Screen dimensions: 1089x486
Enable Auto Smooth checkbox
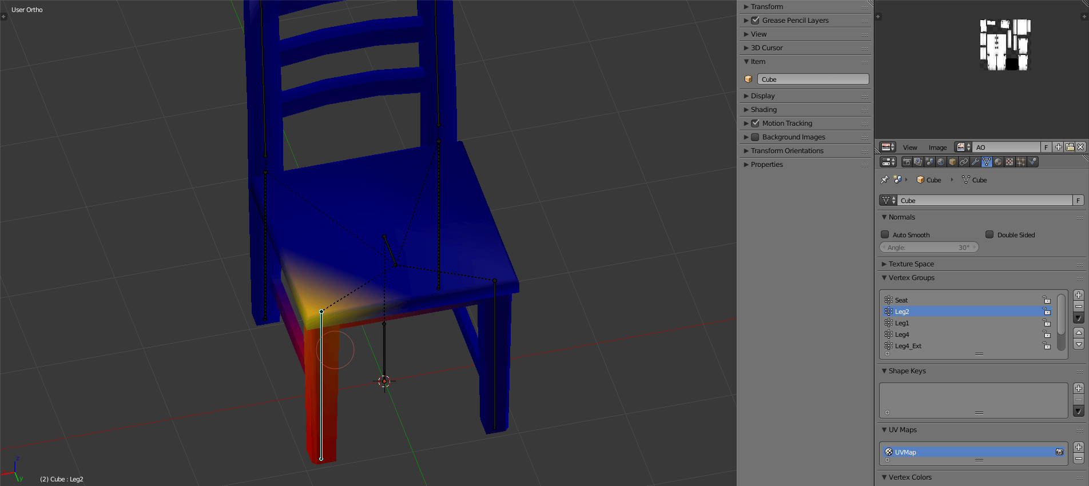(x=885, y=235)
